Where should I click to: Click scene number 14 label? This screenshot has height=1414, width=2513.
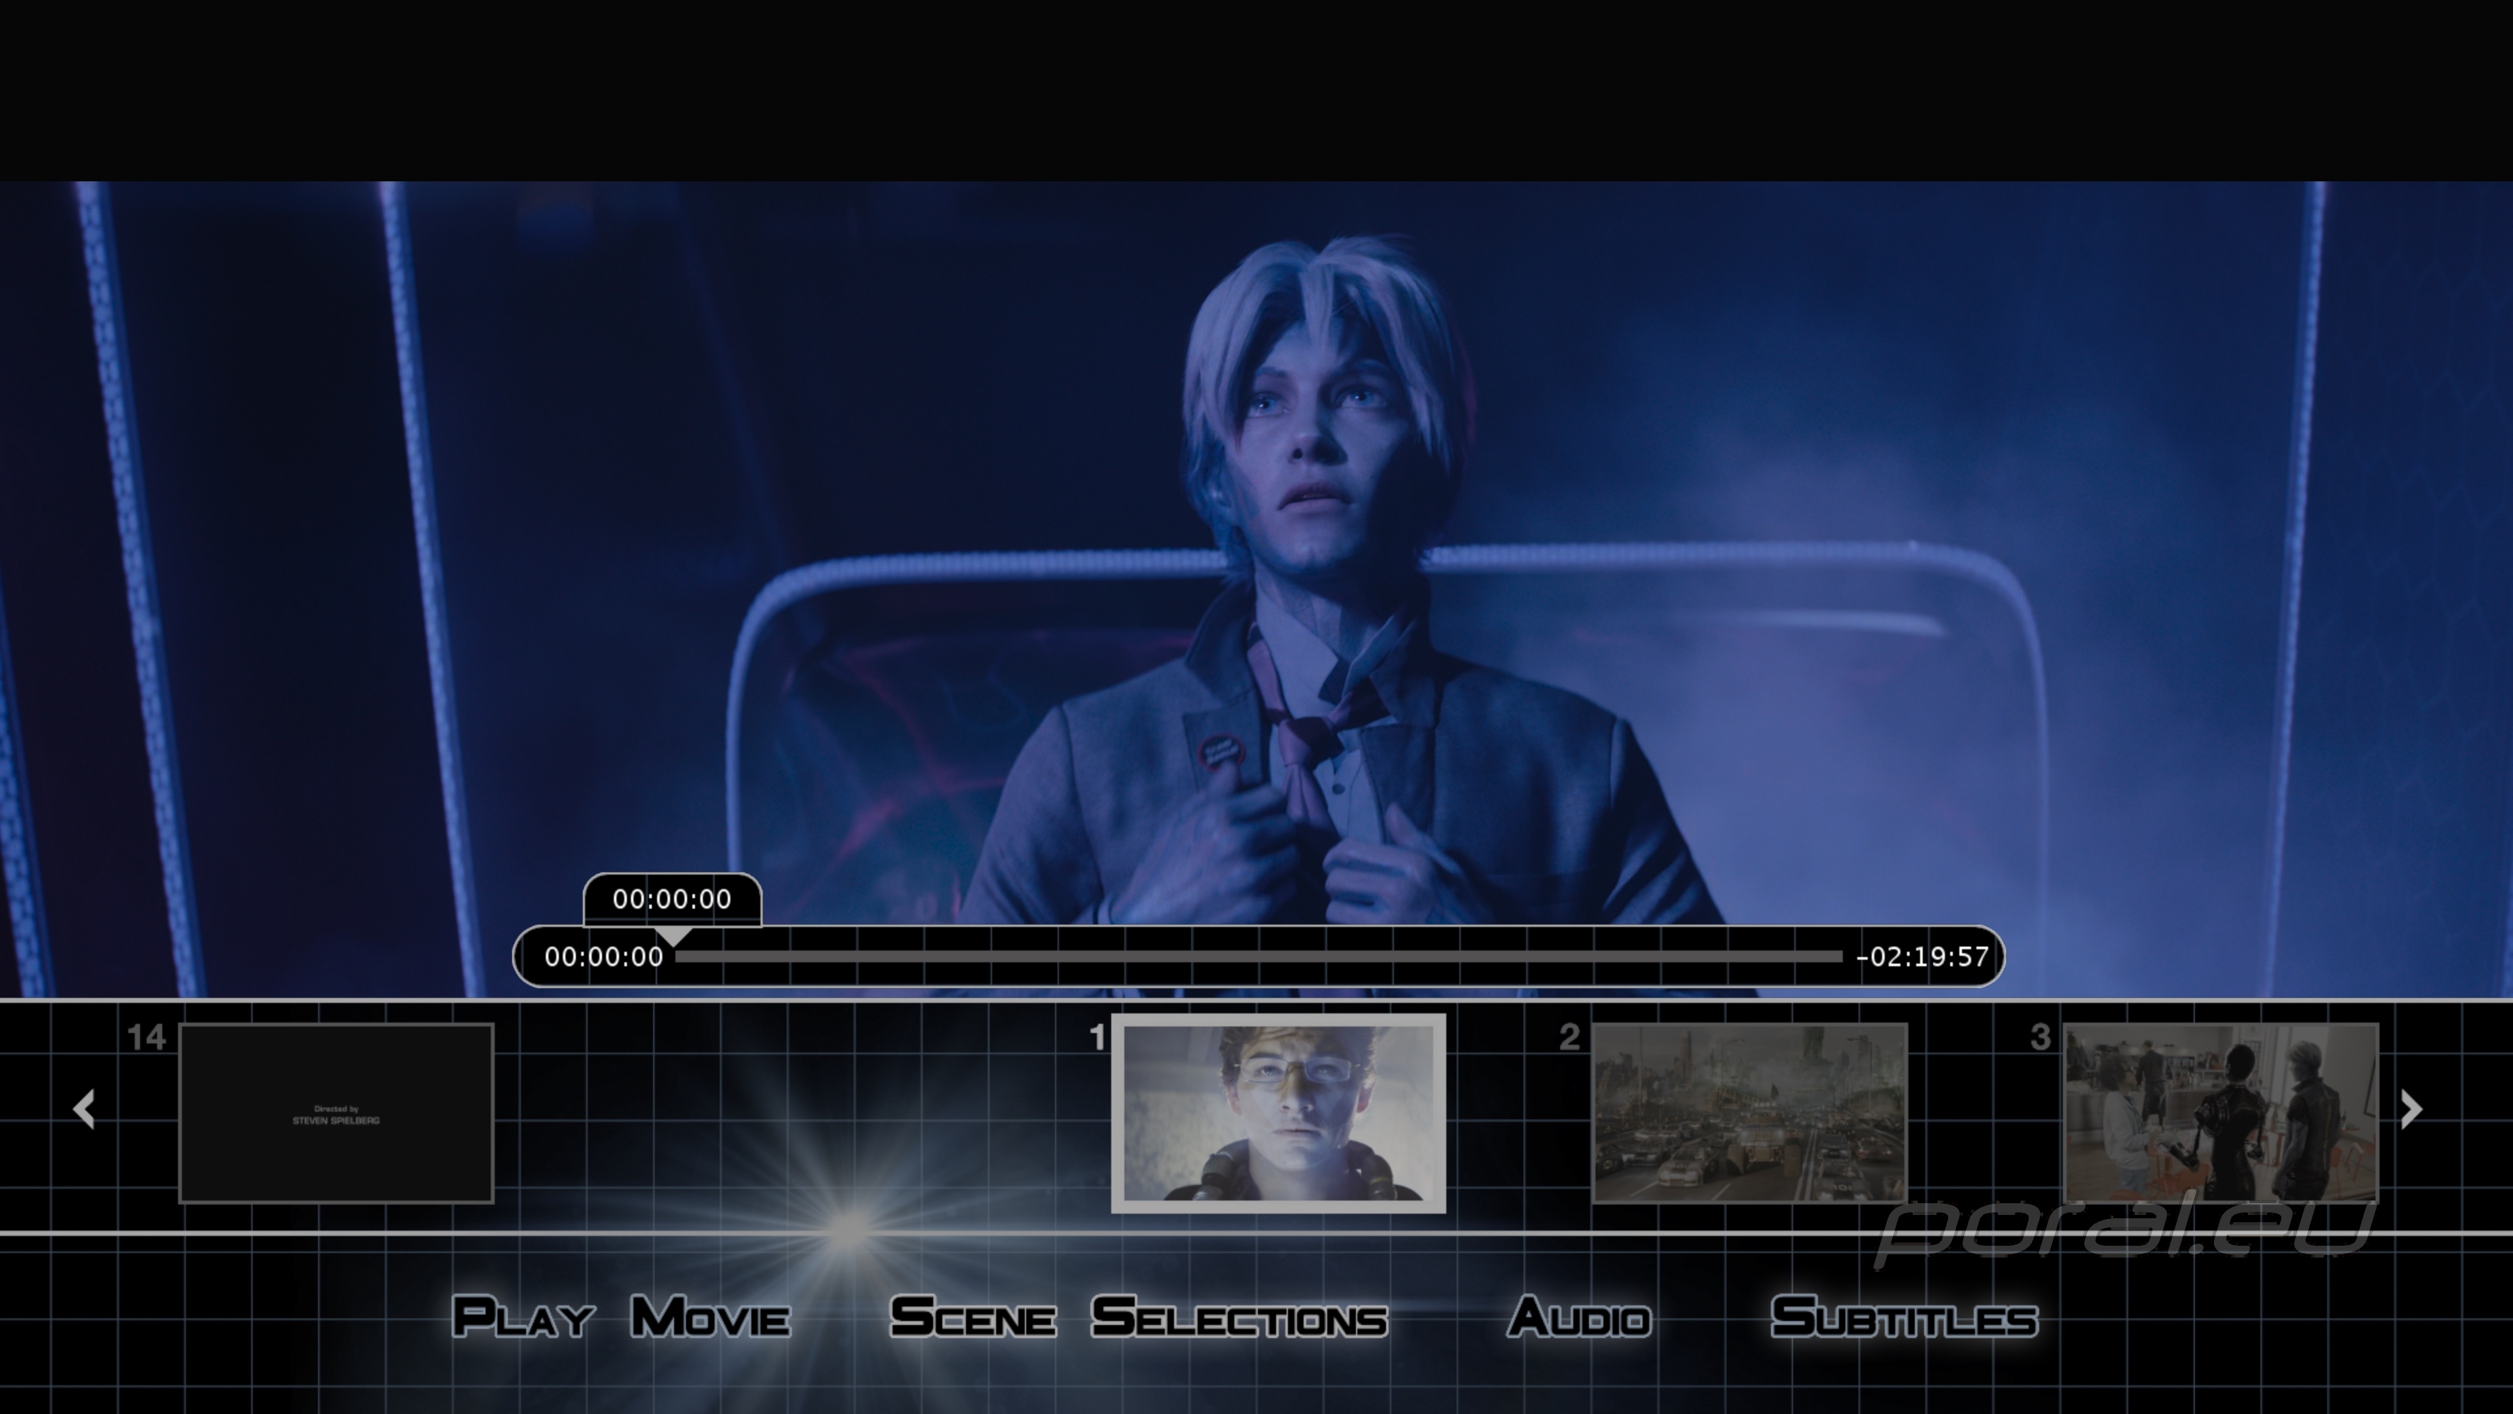147,1038
